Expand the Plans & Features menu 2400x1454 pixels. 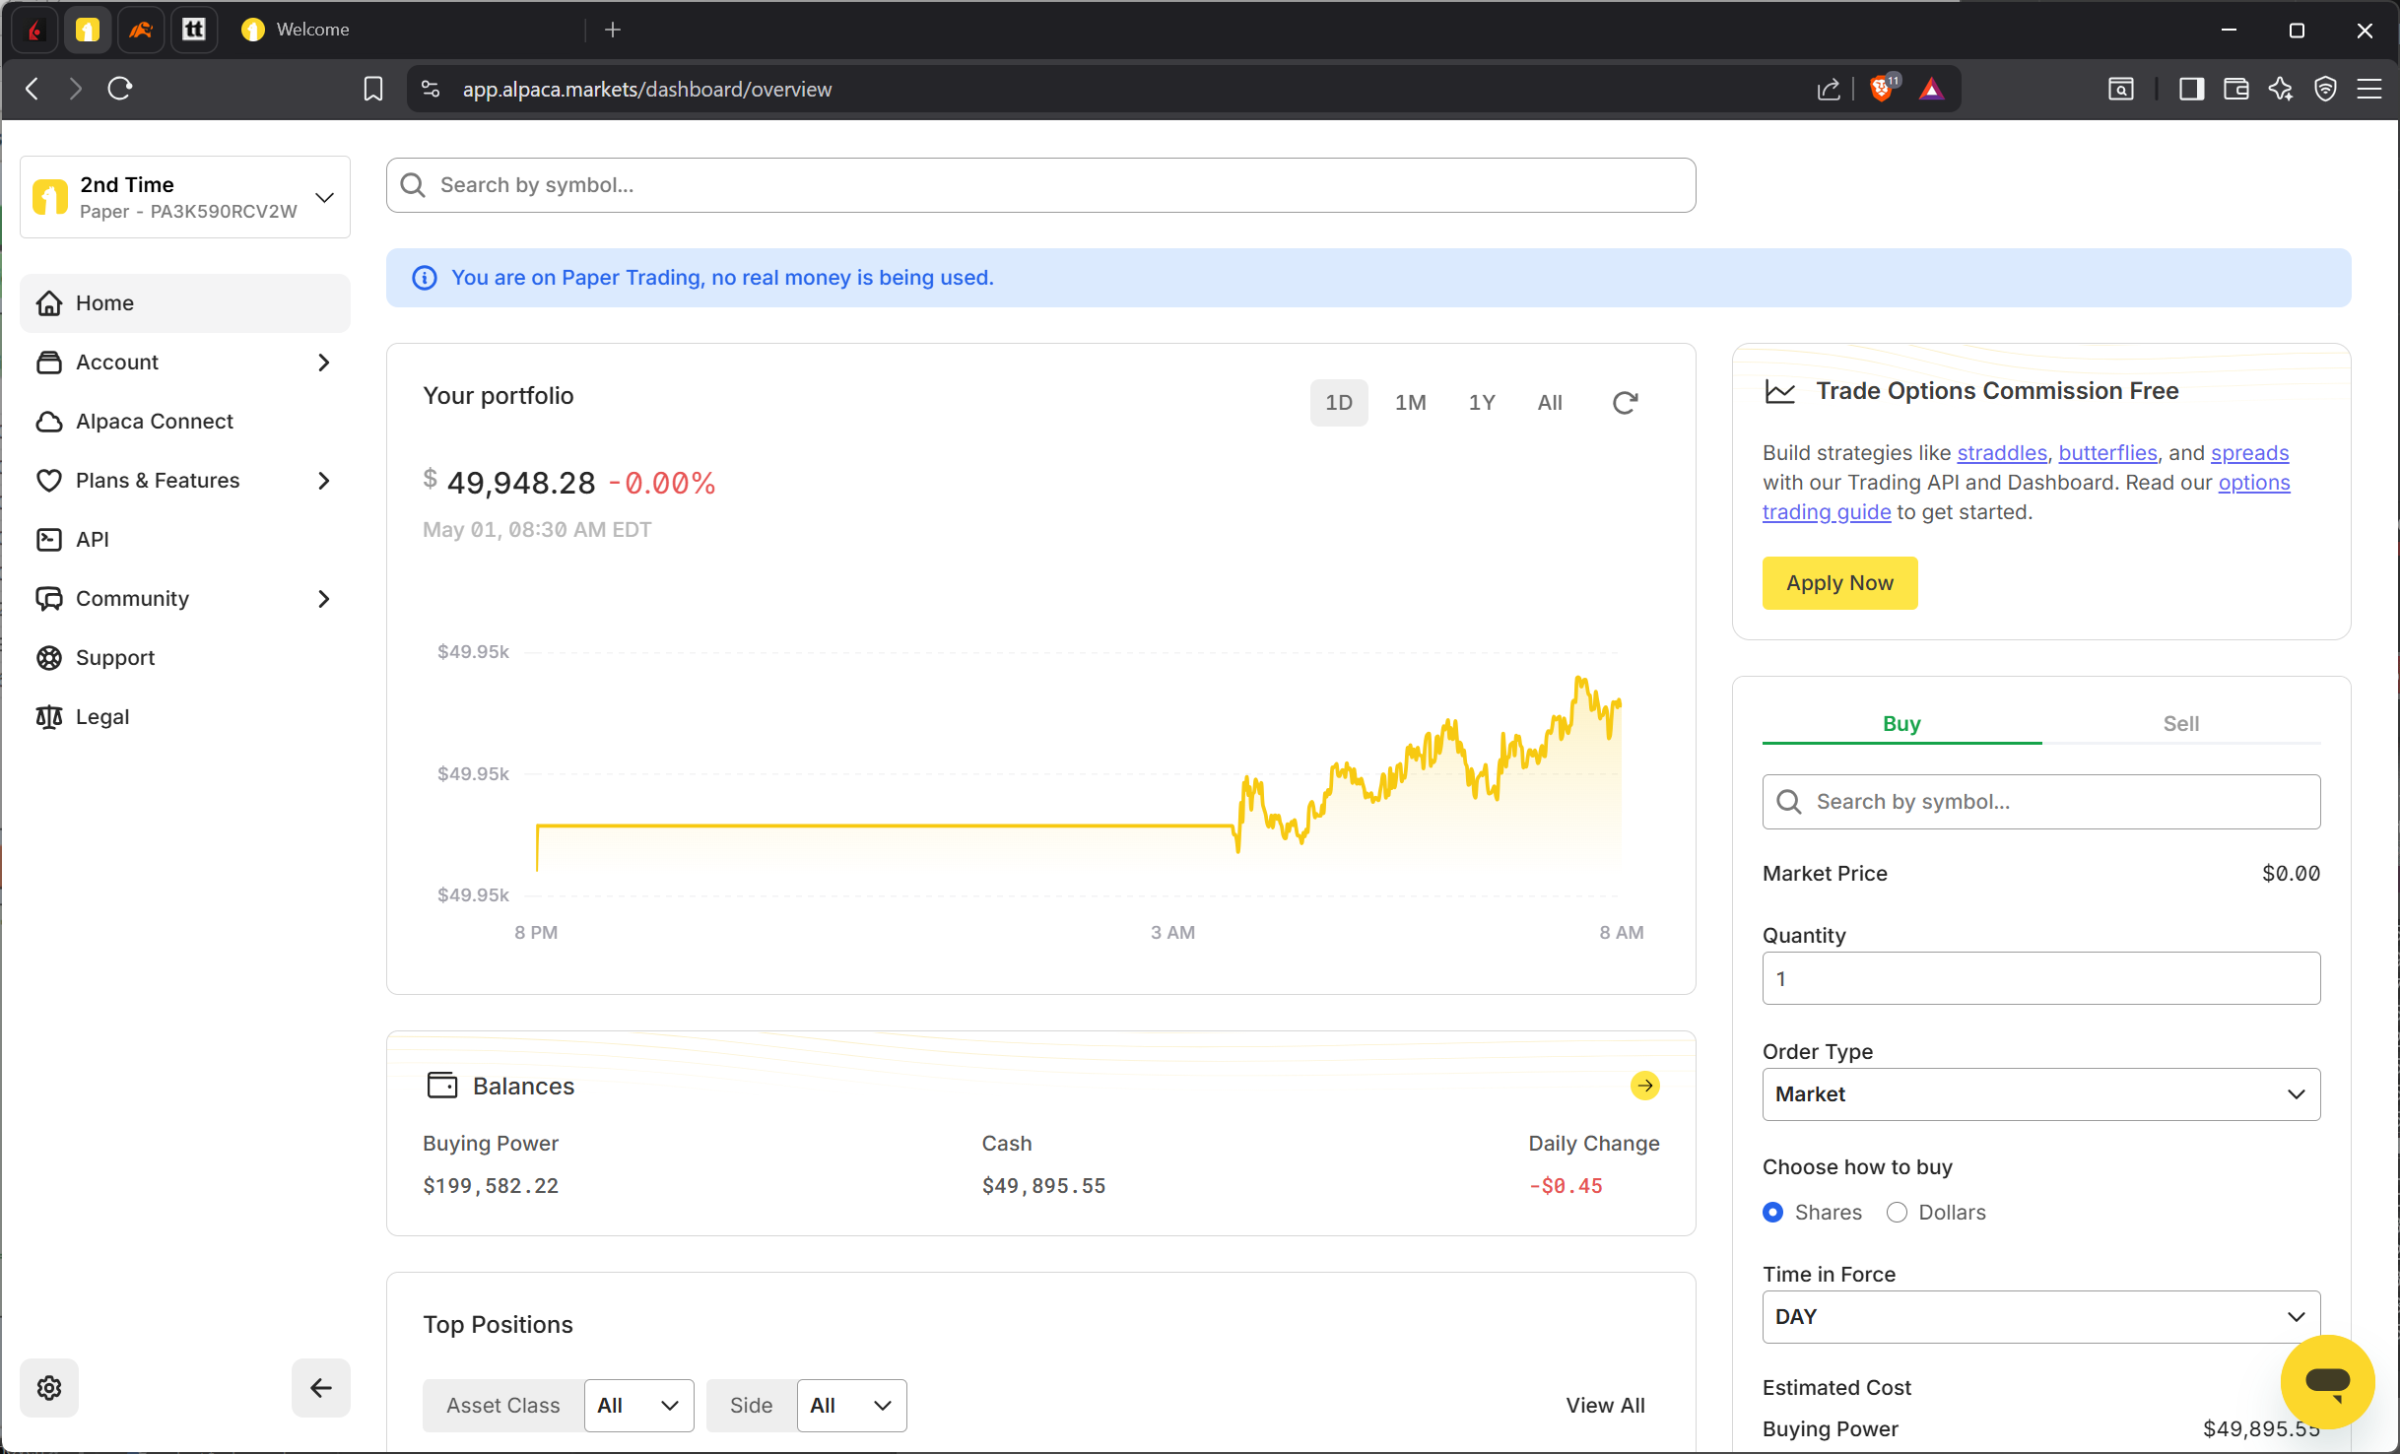(185, 481)
